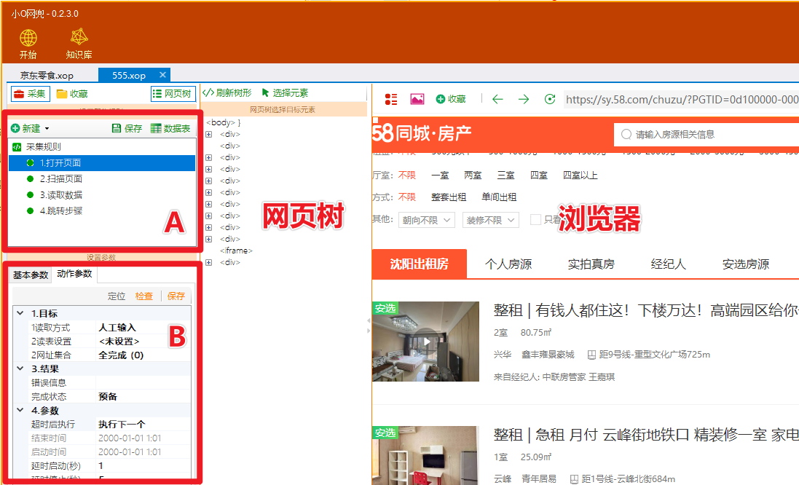Image resolution: width=799 pixels, height=485 pixels.
Task: Select the 个人房源 tab
Action: (508, 264)
